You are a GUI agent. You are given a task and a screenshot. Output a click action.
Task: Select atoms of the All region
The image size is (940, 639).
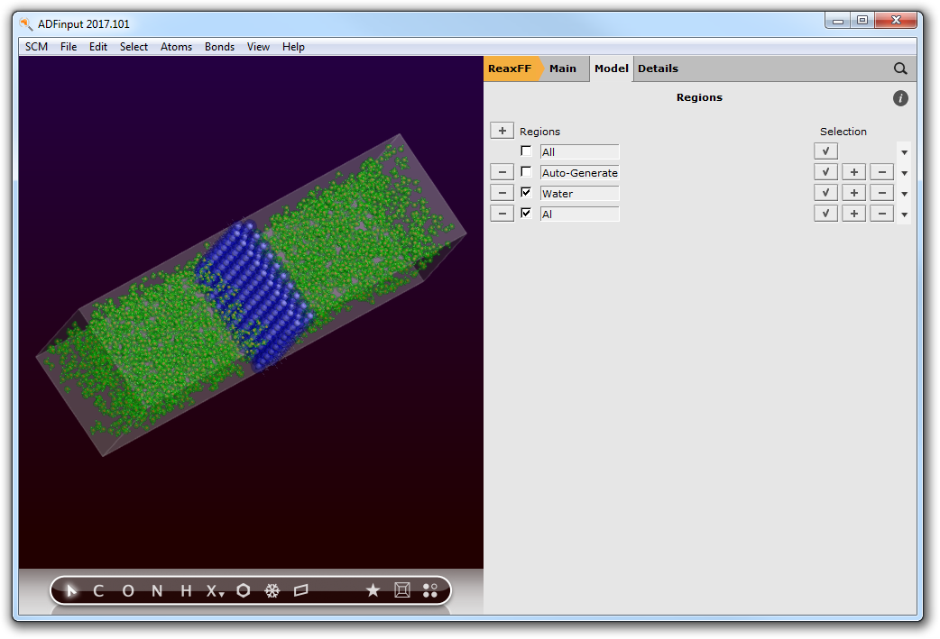tap(825, 151)
